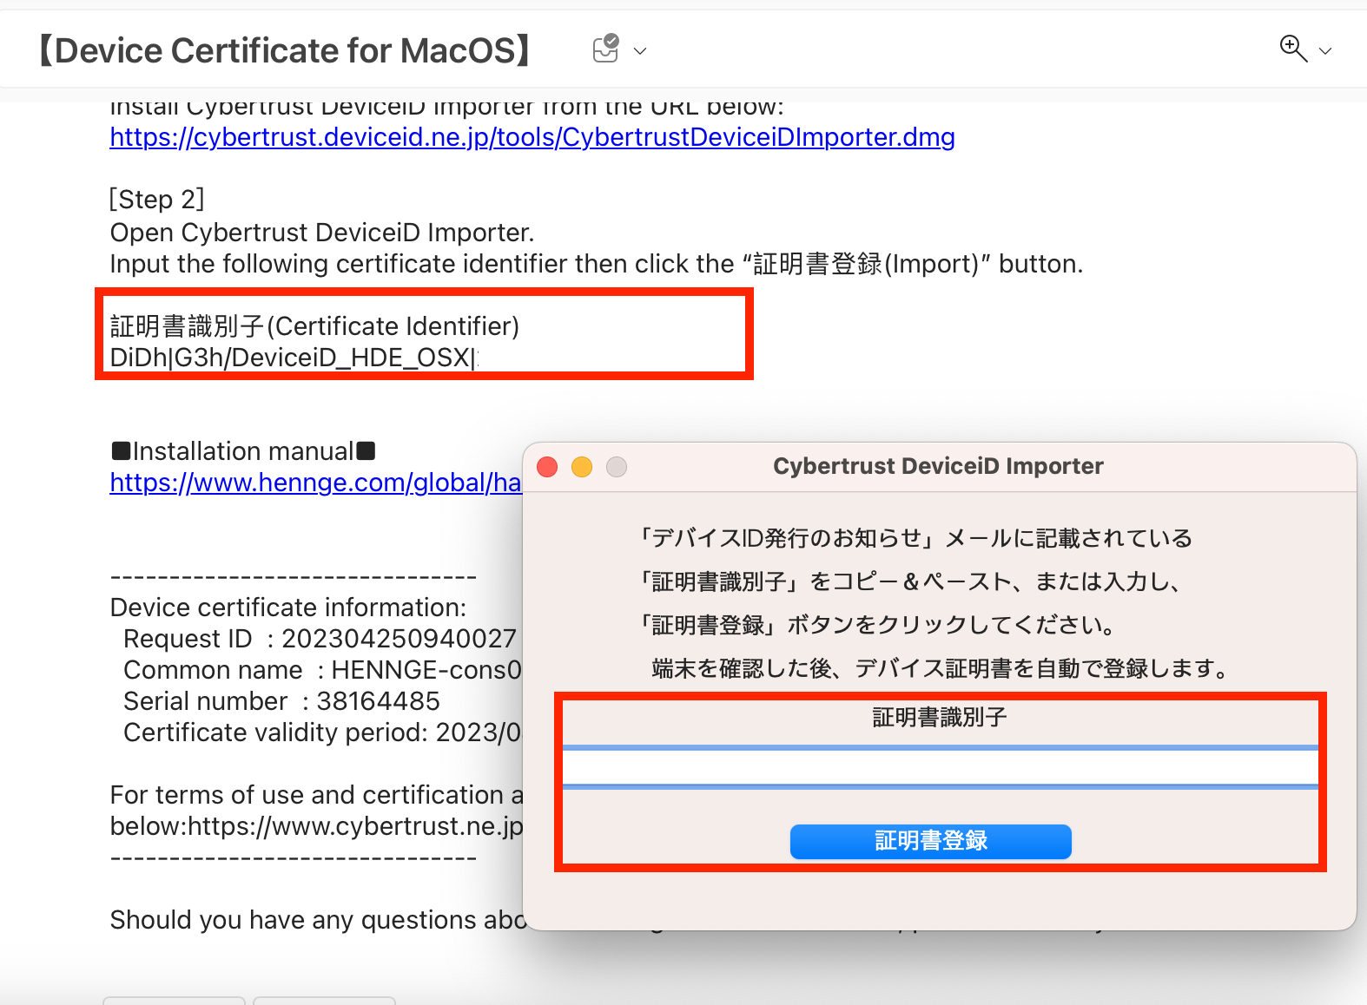Click the markup checkmark tray icon

point(605,49)
